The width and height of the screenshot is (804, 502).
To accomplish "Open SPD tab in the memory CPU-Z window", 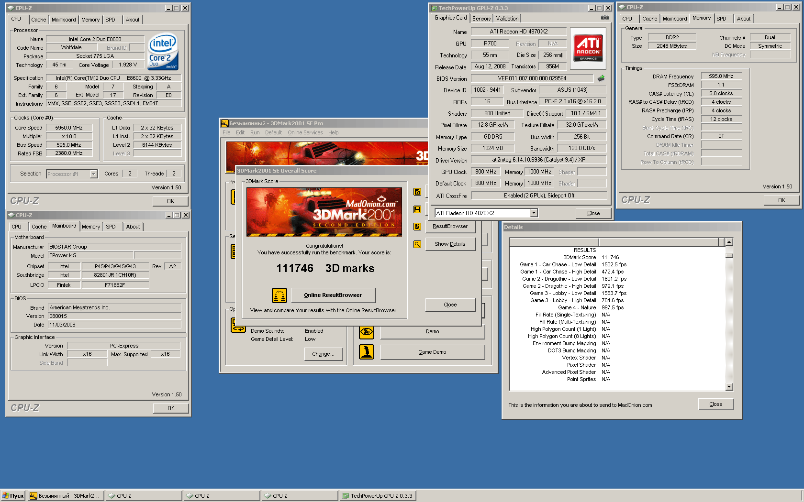I will pyautogui.click(x=721, y=19).
